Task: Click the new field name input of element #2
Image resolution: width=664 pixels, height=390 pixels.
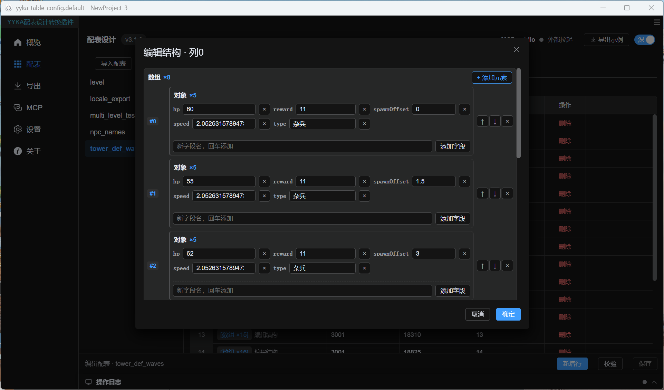Action: (x=302, y=291)
